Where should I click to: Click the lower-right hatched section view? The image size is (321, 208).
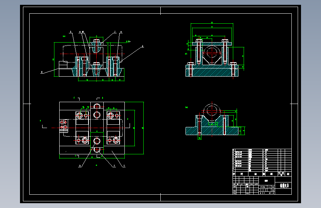tap(212, 120)
